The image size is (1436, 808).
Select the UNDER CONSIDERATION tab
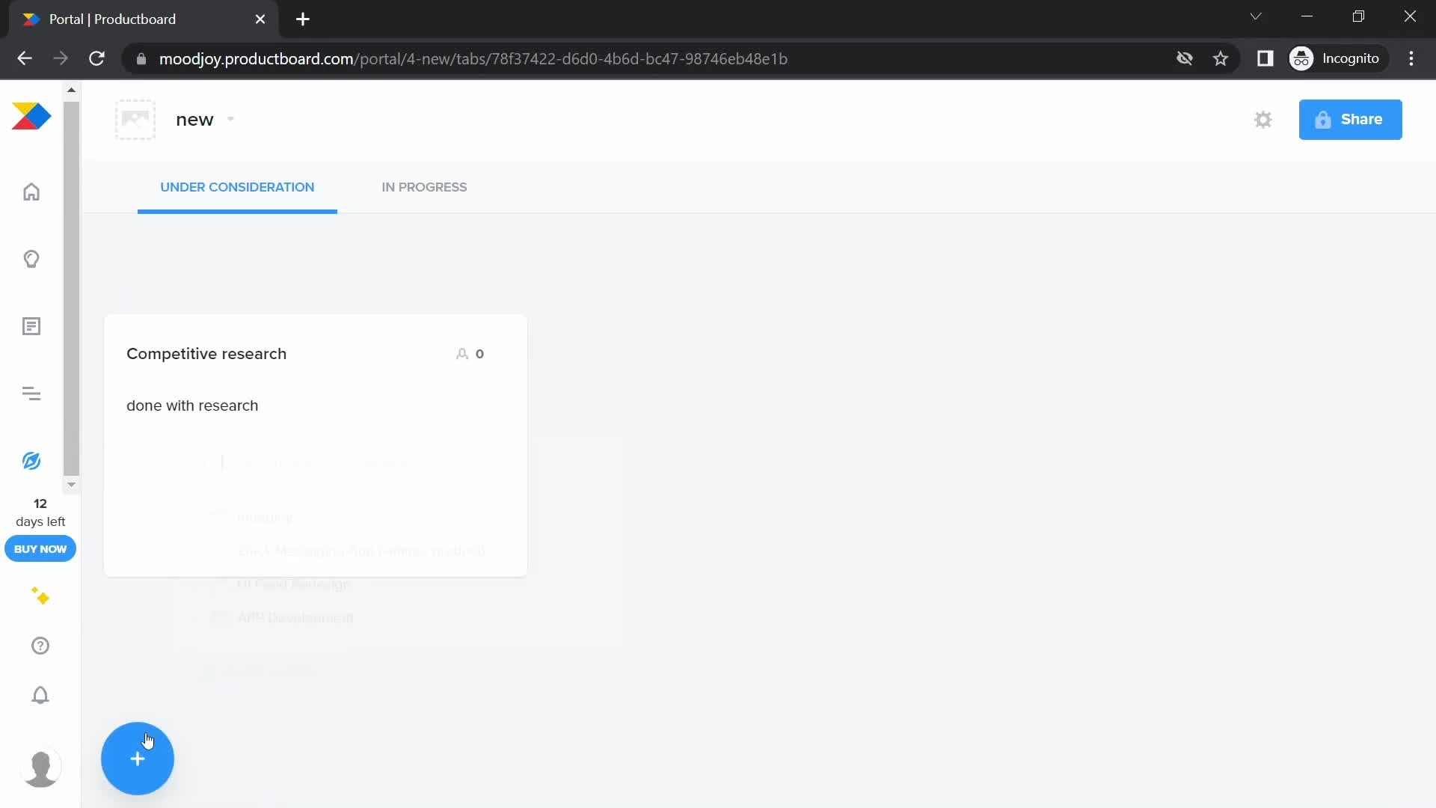[x=238, y=186]
